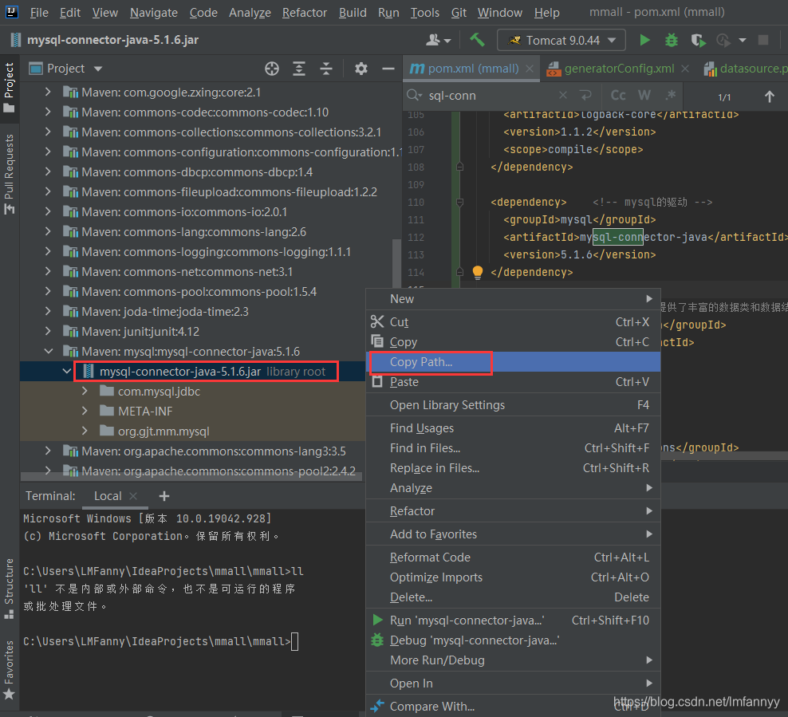The height and width of the screenshot is (717, 788).
Task: Choose Delete... from context menu
Action: click(x=513, y=597)
